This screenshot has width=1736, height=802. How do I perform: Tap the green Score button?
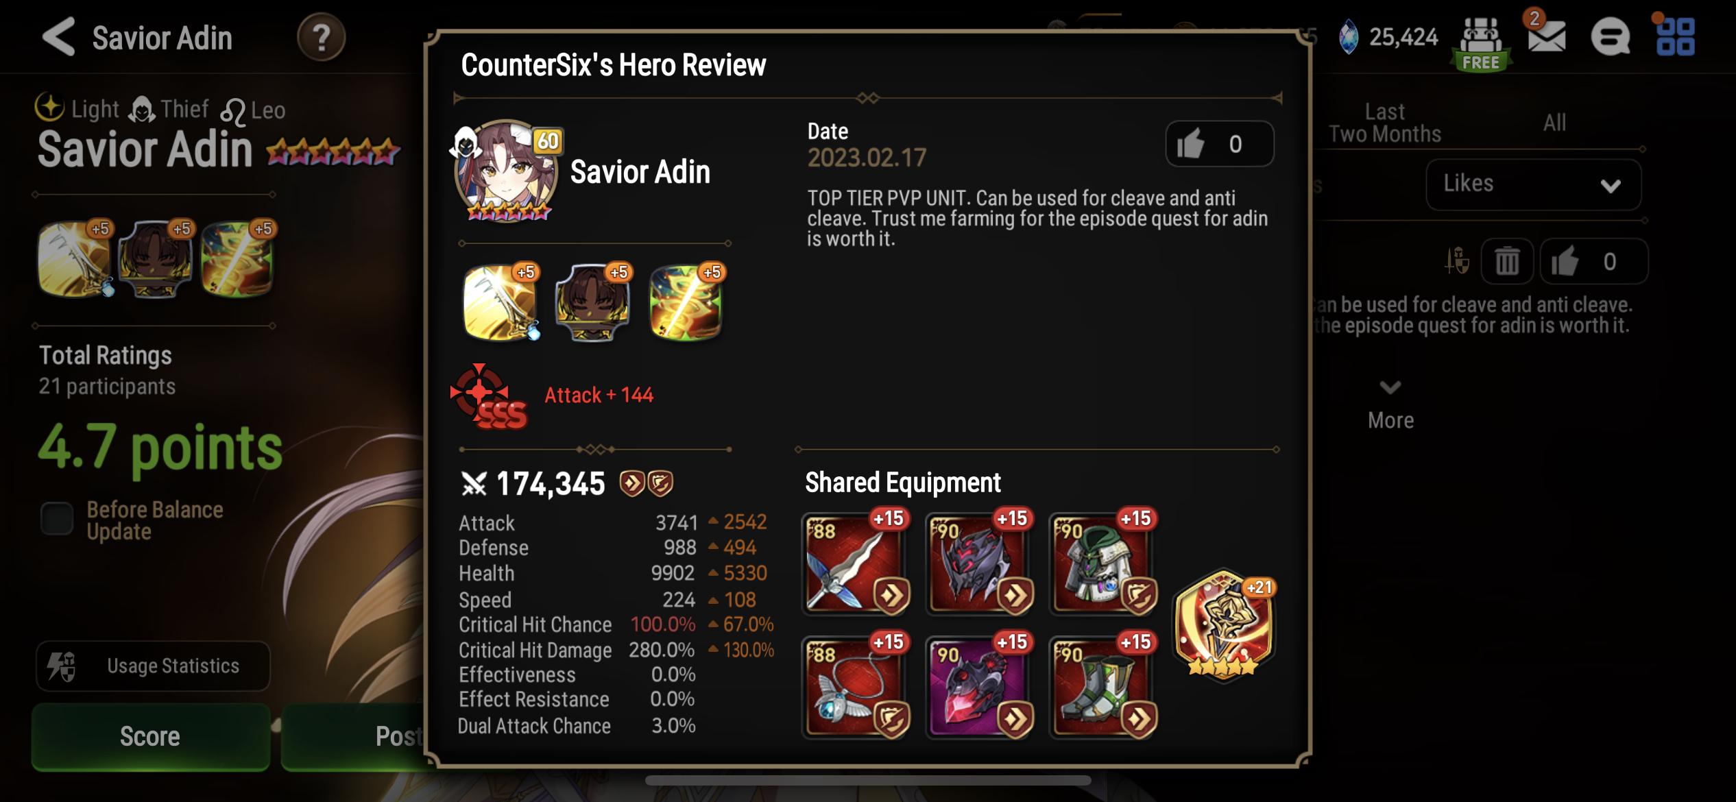(x=150, y=736)
